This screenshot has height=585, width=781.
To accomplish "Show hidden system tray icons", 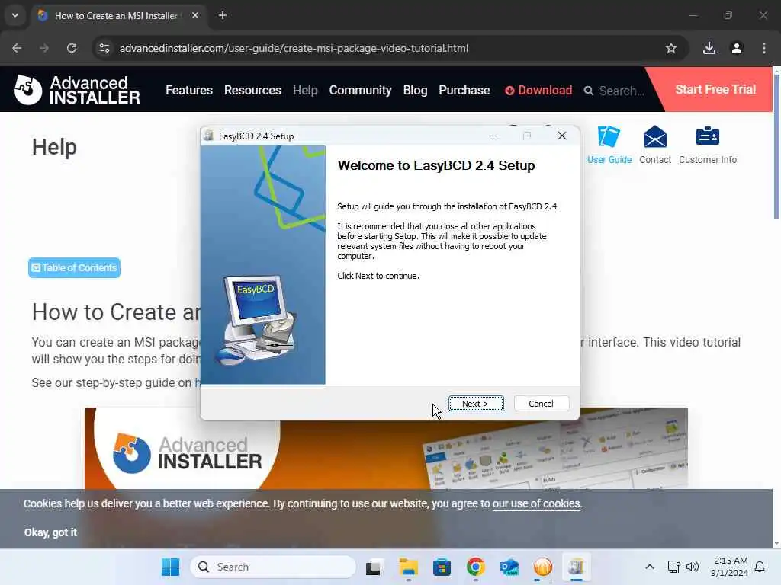I will [x=650, y=567].
